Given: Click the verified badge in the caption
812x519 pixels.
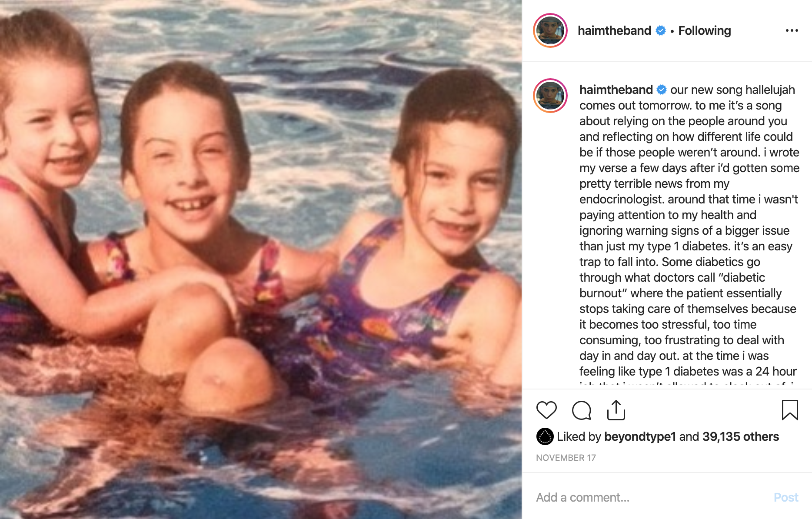Looking at the screenshot, I should [x=662, y=90].
